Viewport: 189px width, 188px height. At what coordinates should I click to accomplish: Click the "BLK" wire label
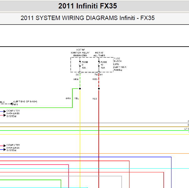coord(3,102)
